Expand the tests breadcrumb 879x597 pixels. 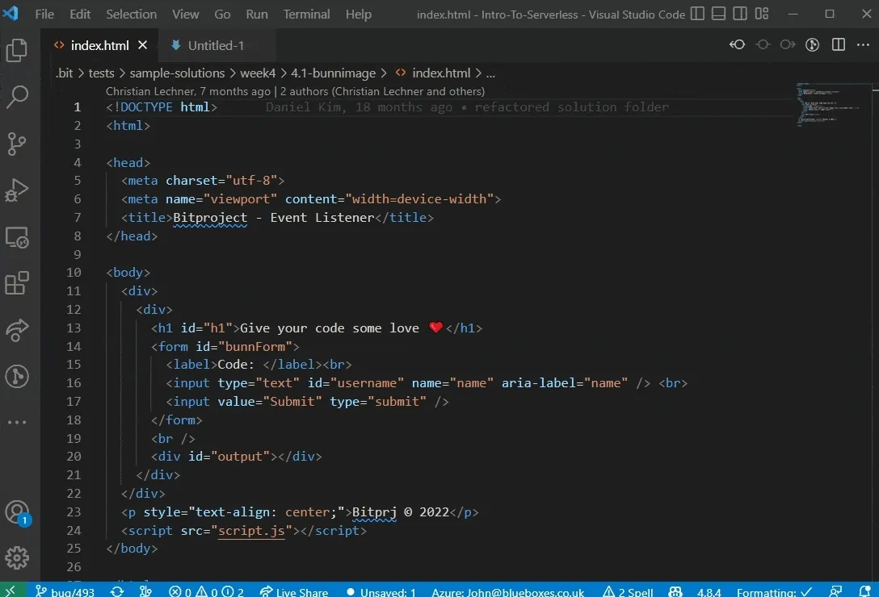click(x=101, y=73)
